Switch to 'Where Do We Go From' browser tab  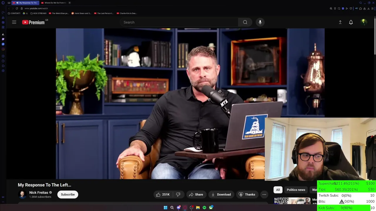click(x=53, y=3)
